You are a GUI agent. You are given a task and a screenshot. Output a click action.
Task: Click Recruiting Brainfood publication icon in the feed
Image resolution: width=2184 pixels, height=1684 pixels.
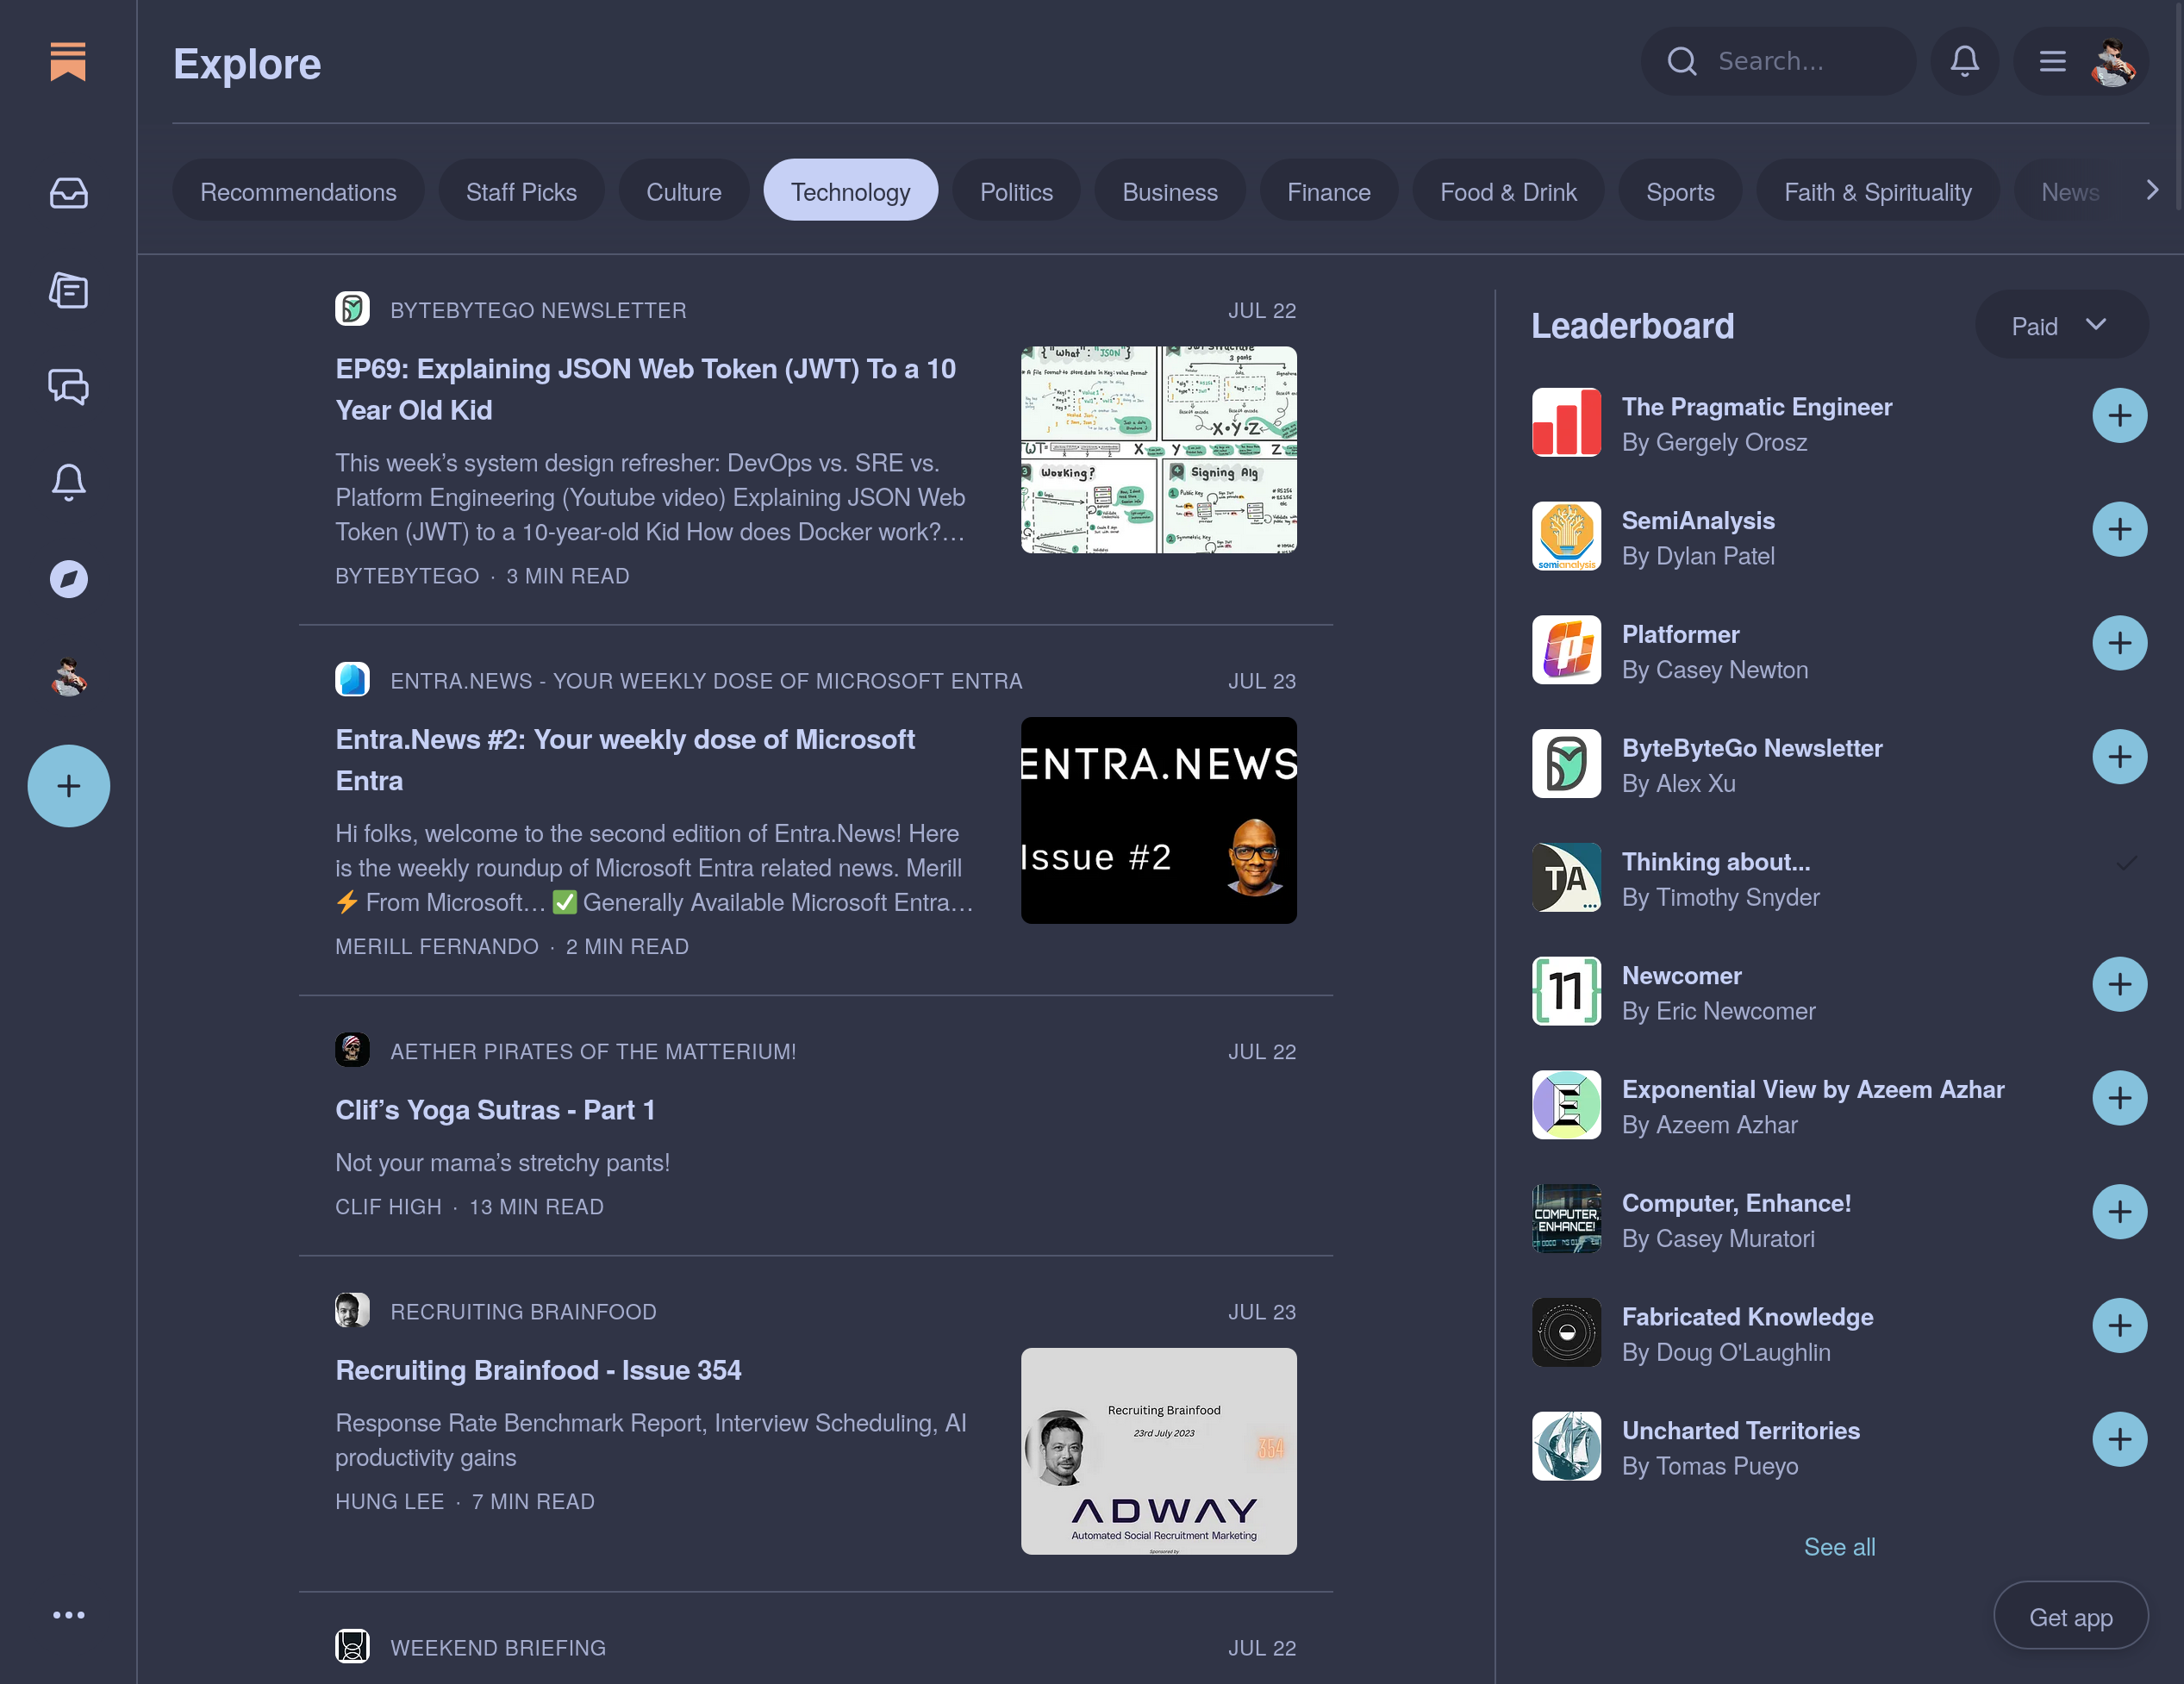click(x=352, y=1310)
